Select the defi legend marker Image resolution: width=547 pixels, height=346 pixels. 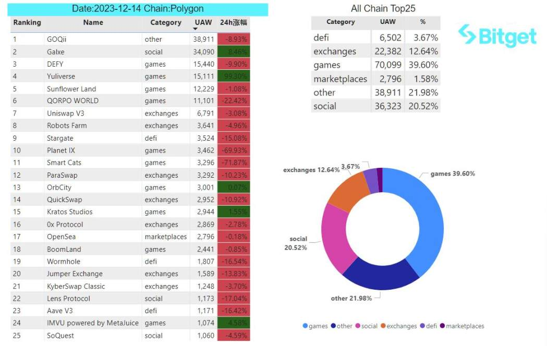pos(422,326)
